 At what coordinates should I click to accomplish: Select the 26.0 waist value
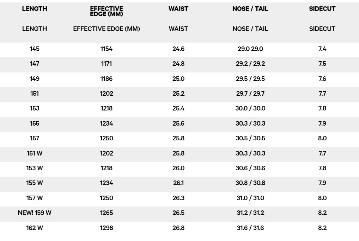[x=178, y=168]
